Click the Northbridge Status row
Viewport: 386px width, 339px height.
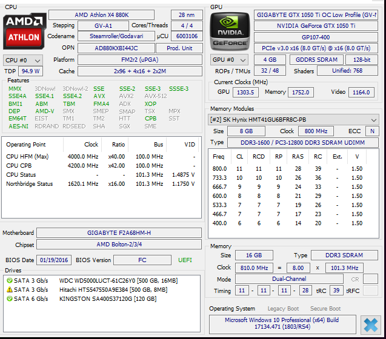[101, 184]
